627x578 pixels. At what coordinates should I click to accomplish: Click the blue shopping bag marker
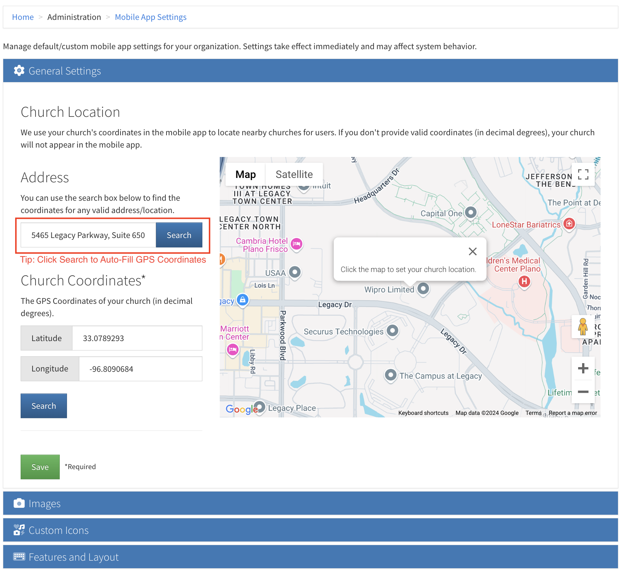pos(243,300)
